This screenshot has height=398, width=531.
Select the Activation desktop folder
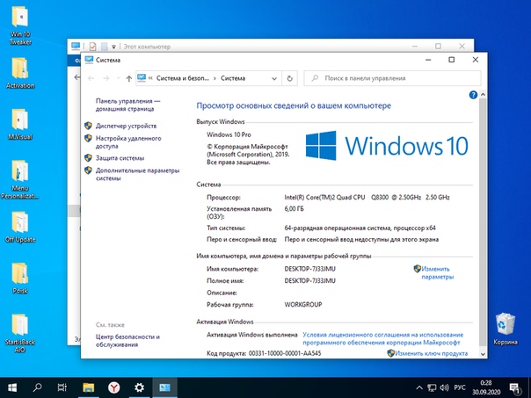tap(20, 73)
